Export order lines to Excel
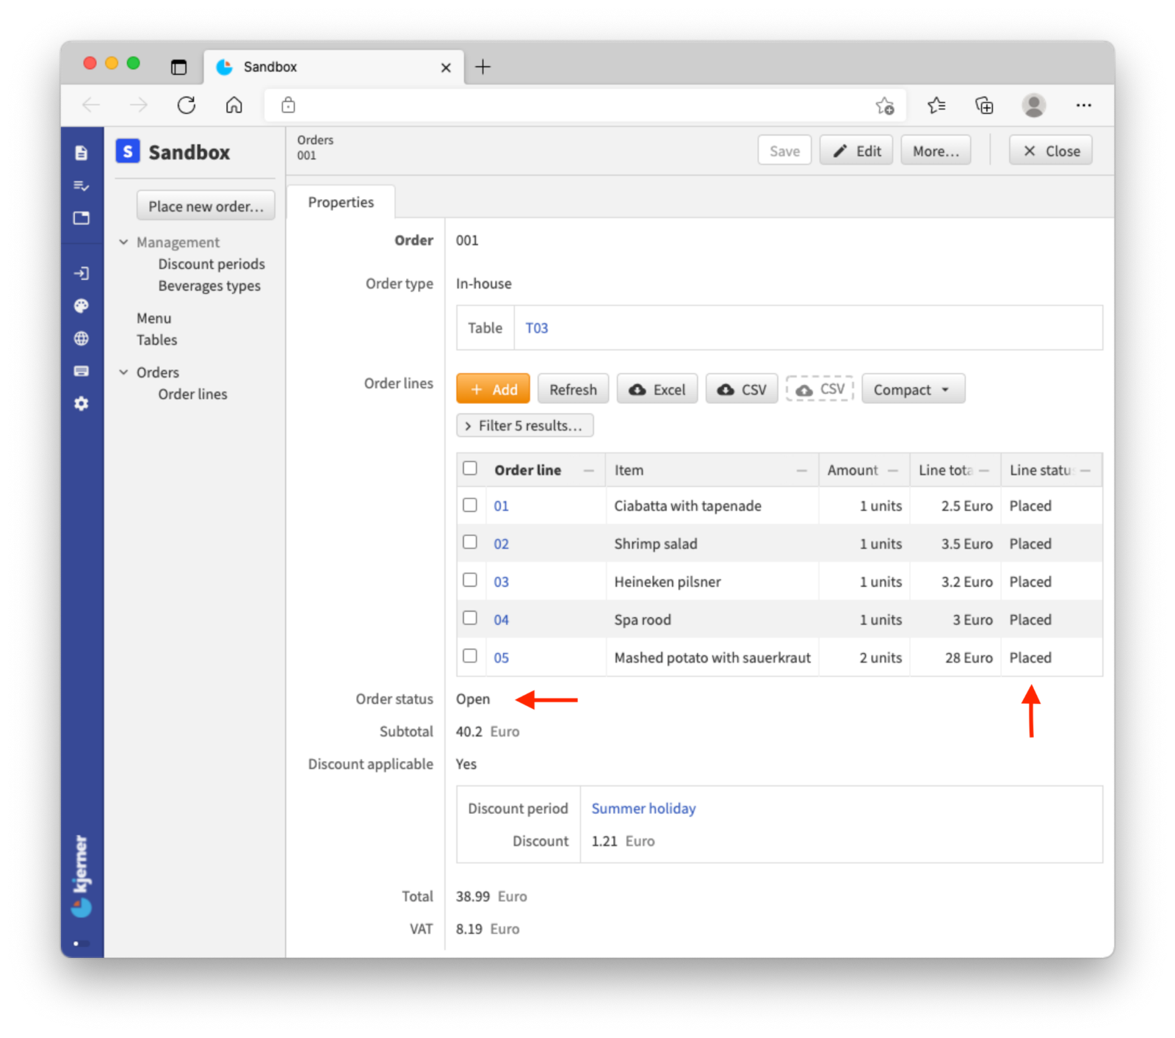Image resolution: width=1175 pixels, height=1038 pixels. [657, 389]
